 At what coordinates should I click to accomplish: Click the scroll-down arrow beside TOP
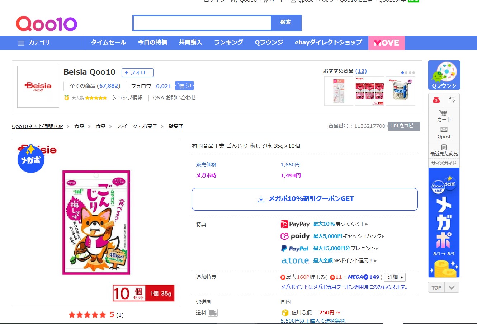coord(452,288)
